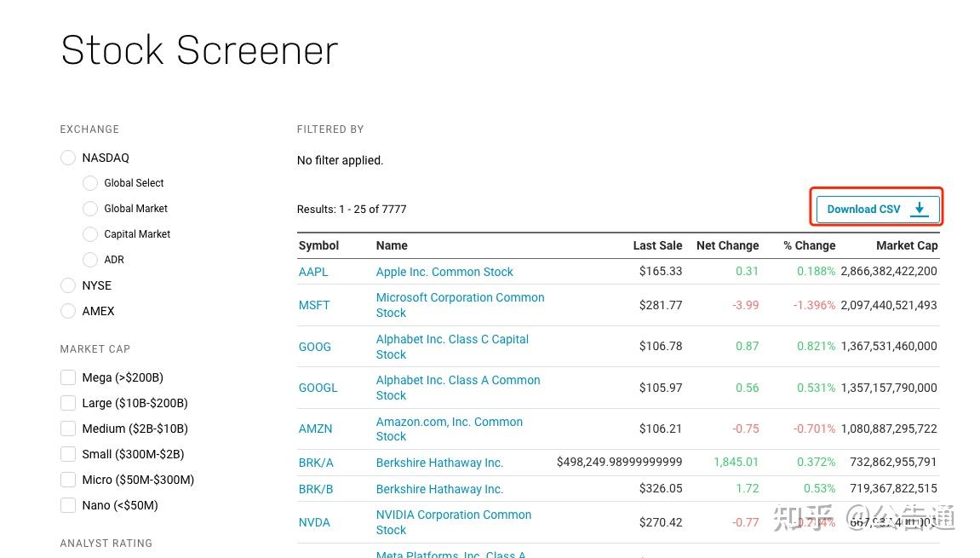Open the BRK/A symbol link
The width and height of the screenshot is (980, 558).
click(316, 463)
